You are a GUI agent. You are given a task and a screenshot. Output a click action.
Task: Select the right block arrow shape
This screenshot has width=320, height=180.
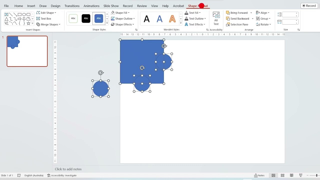coord(20,19)
